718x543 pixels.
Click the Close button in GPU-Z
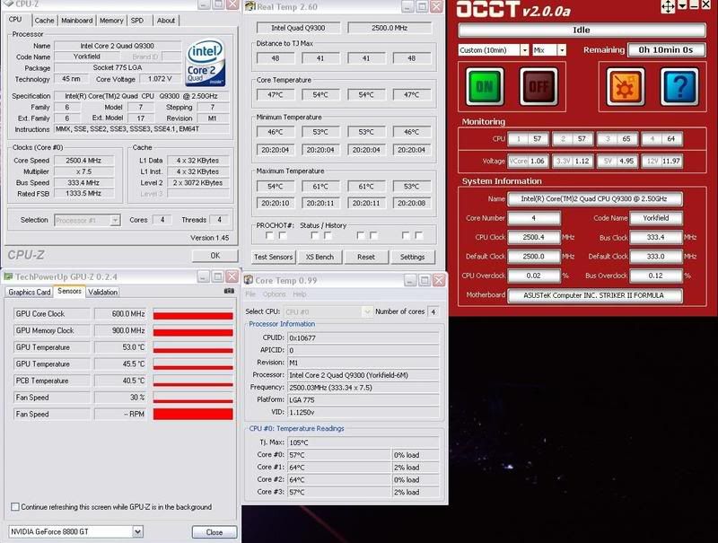[215, 532]
